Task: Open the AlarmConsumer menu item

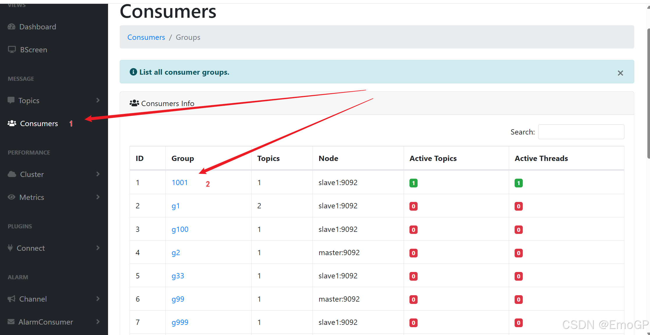Action: click(x=46, y=322)
